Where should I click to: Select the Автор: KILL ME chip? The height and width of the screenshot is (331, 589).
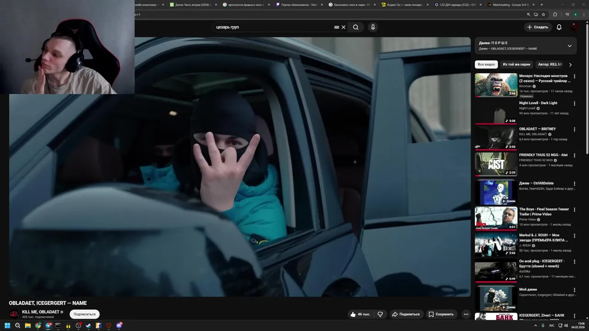550,64
